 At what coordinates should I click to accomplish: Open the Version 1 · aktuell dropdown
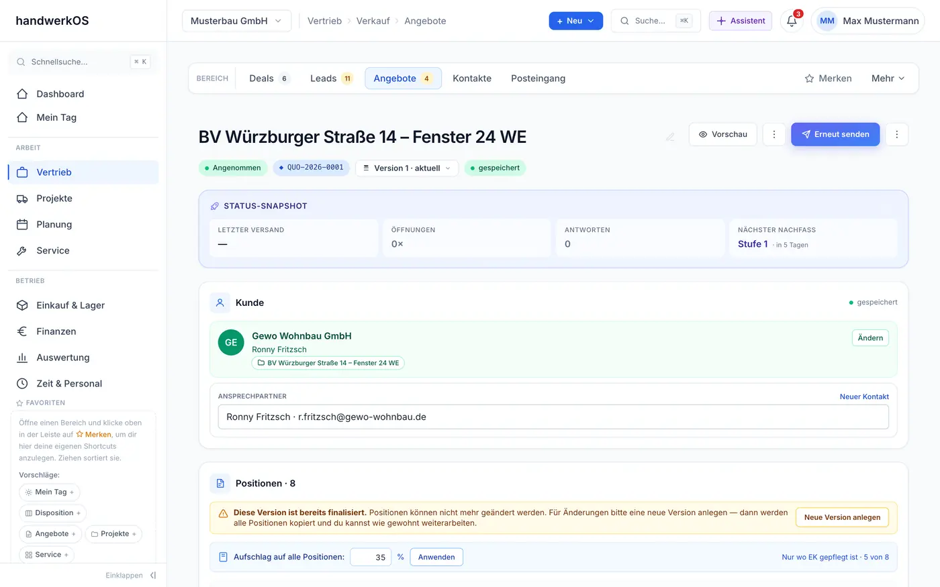pos(407,168)
